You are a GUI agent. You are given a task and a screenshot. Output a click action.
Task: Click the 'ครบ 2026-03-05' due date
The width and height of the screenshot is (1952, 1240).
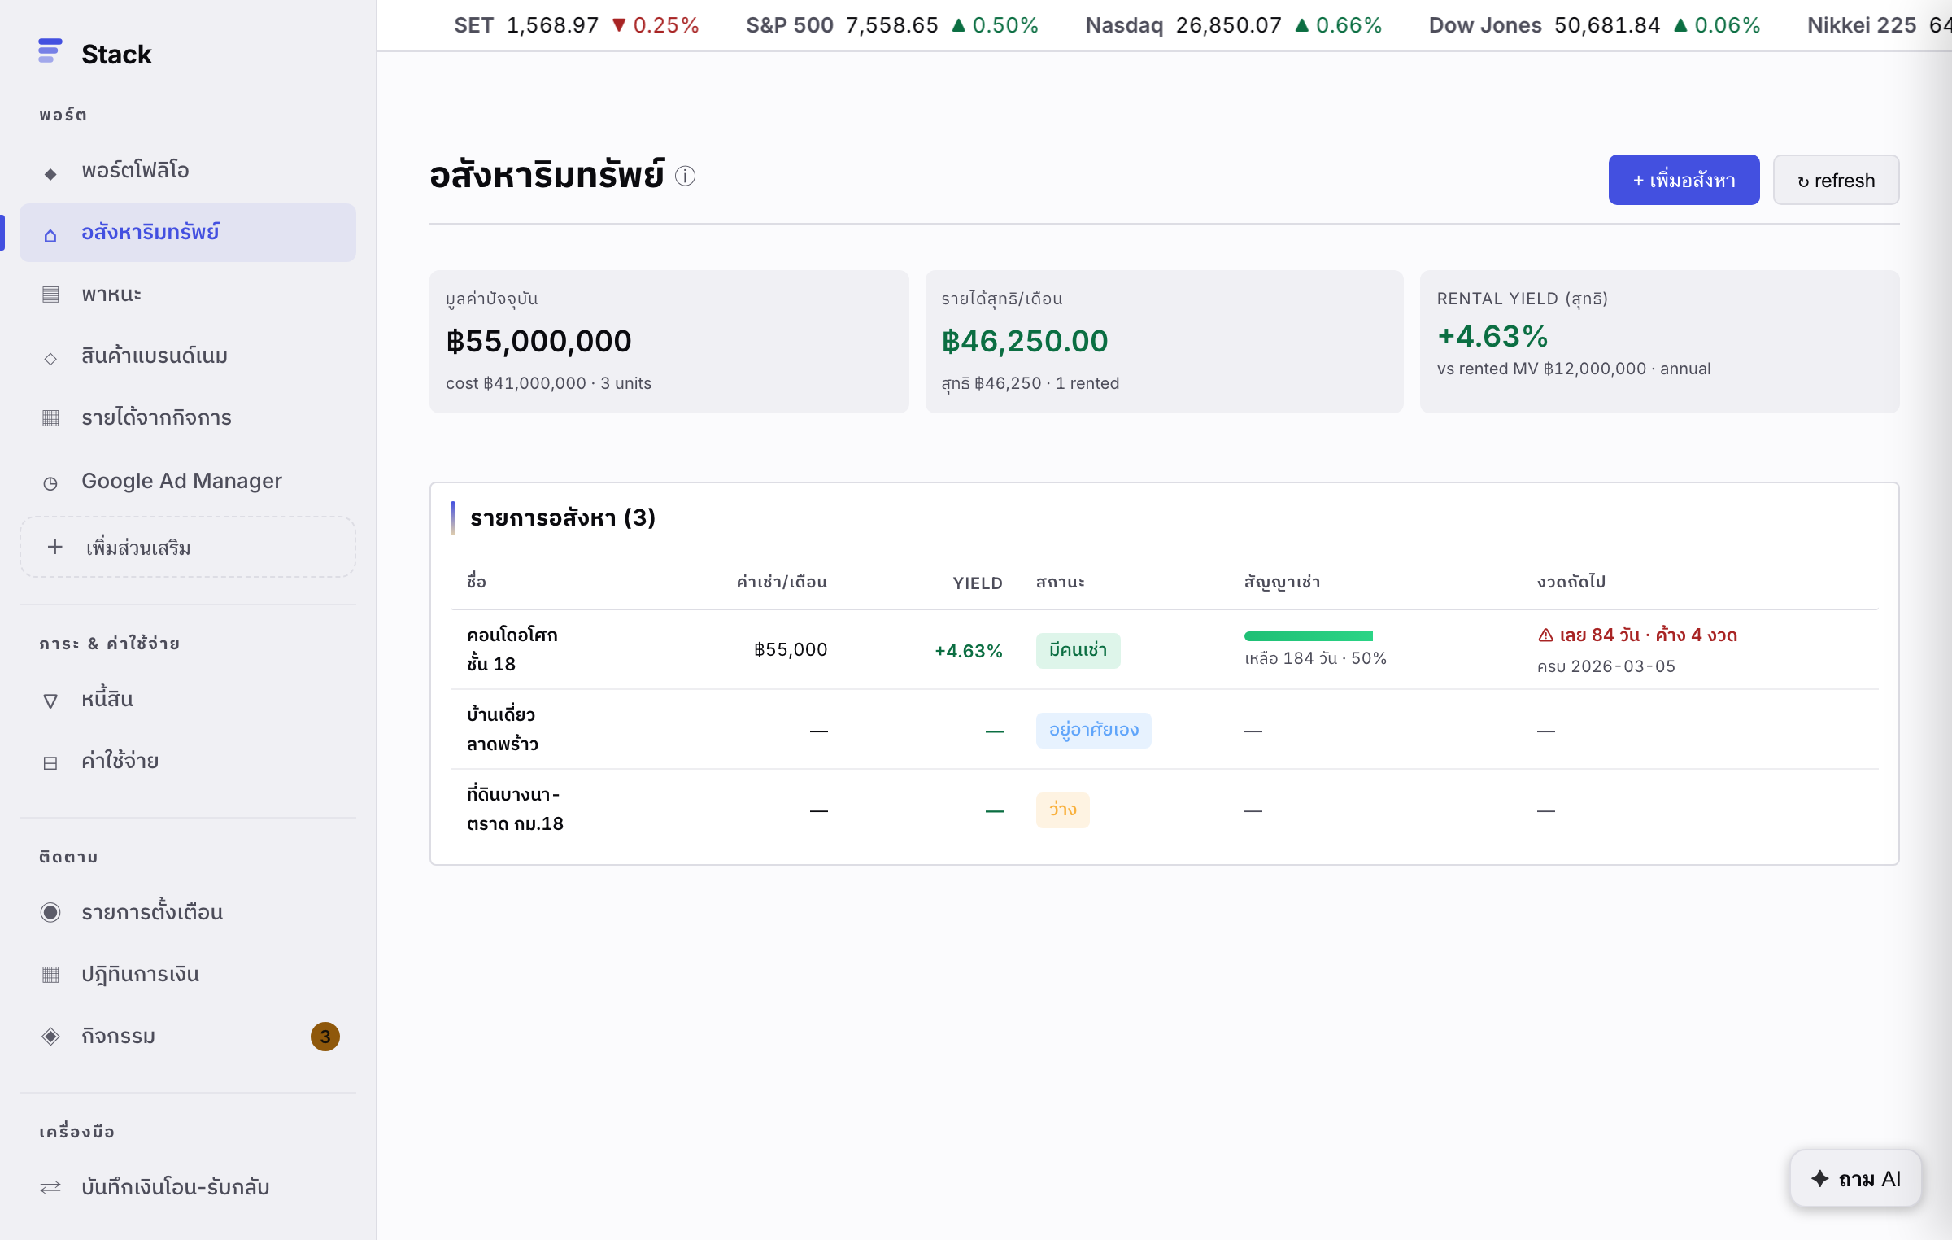pyautogui.click(x=1606, y=666)
